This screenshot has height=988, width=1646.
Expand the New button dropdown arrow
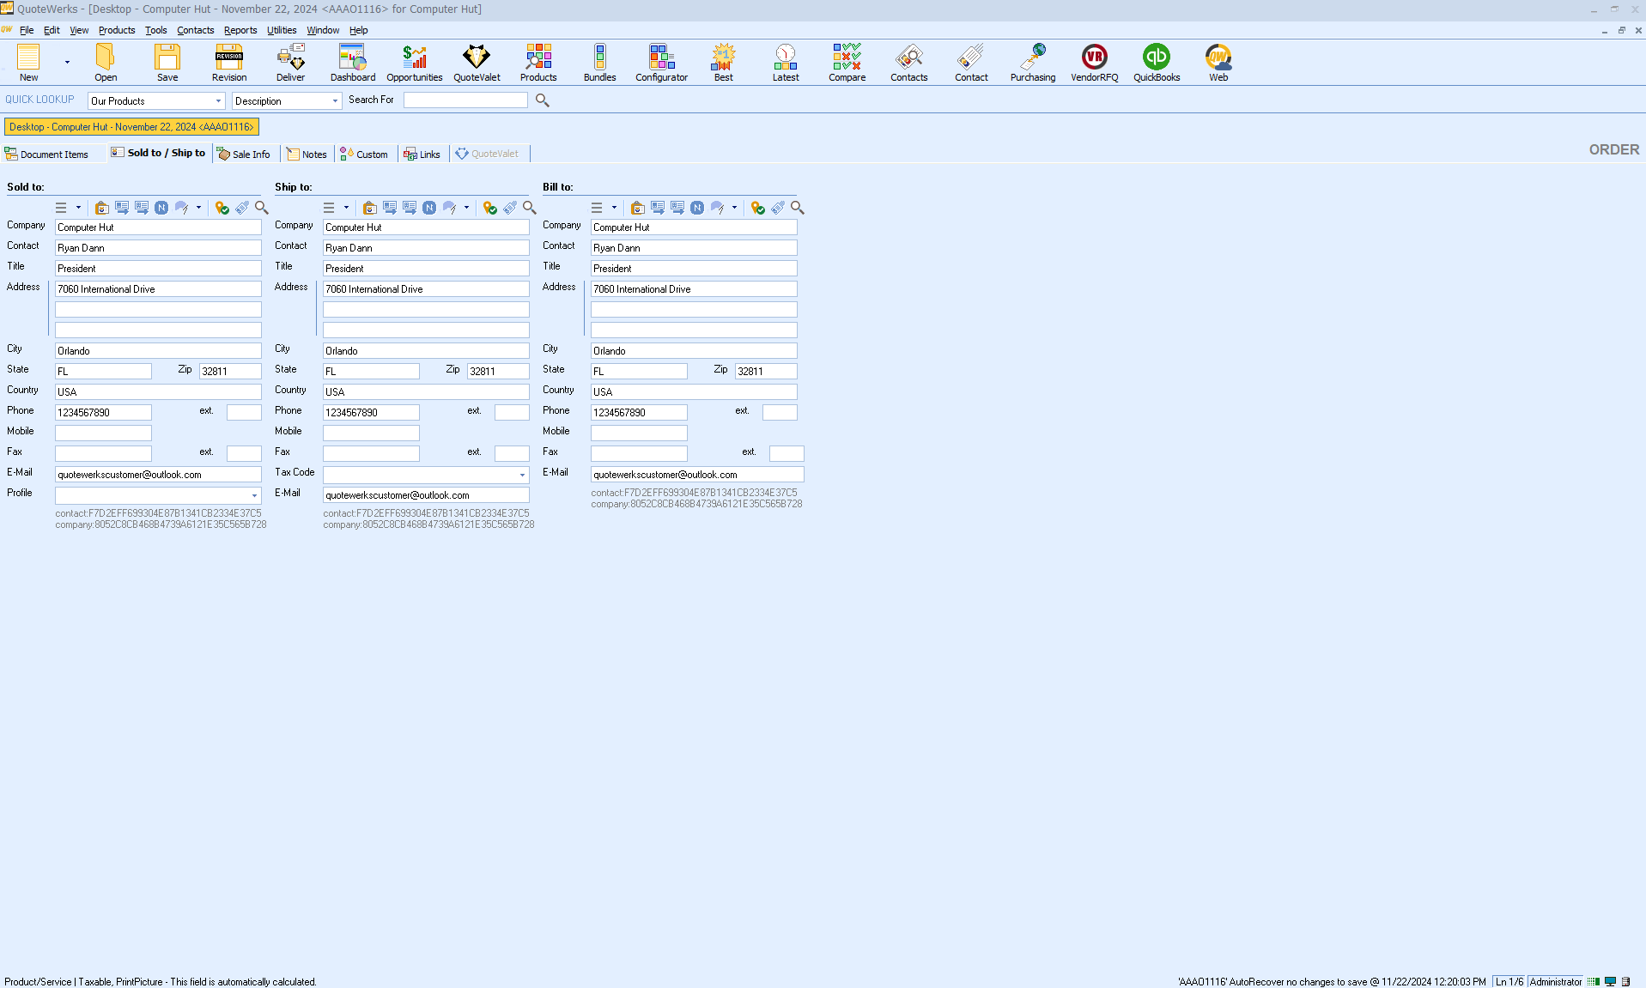pyautogui.click(x=67, y=63)
